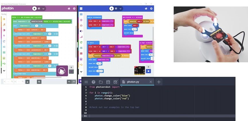Open the 'maks' dropdown in the 'na zawsze' block

pyautogui.click(x=104, y=51)
